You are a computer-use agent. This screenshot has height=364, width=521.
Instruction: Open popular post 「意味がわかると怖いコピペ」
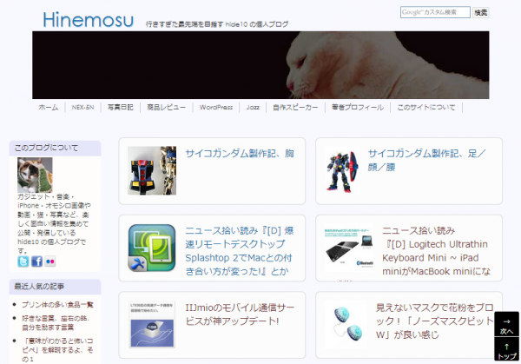tap(57, 350)
